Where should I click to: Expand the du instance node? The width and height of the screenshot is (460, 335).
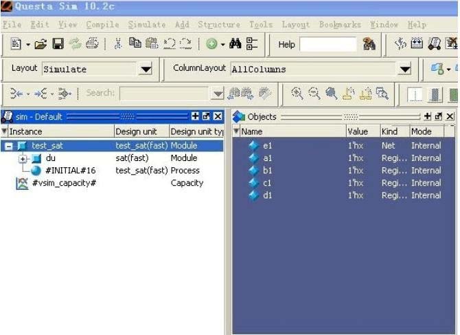coord(23,159)
